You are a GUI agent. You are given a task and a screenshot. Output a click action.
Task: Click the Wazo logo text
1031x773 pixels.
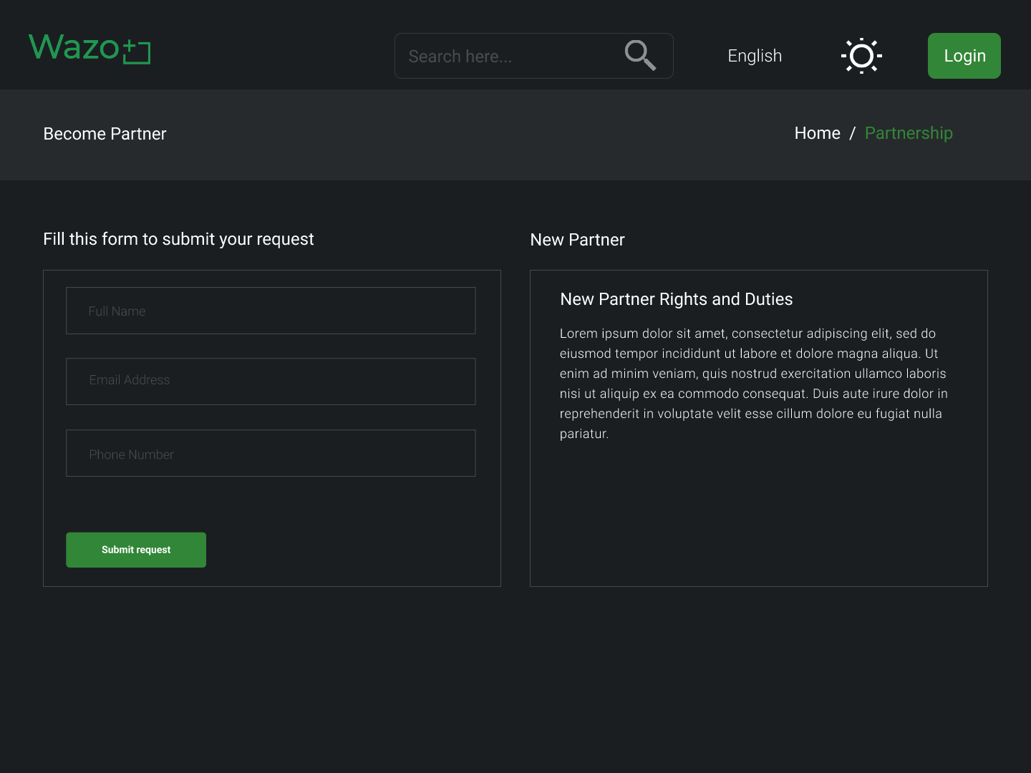click(74, 48)
